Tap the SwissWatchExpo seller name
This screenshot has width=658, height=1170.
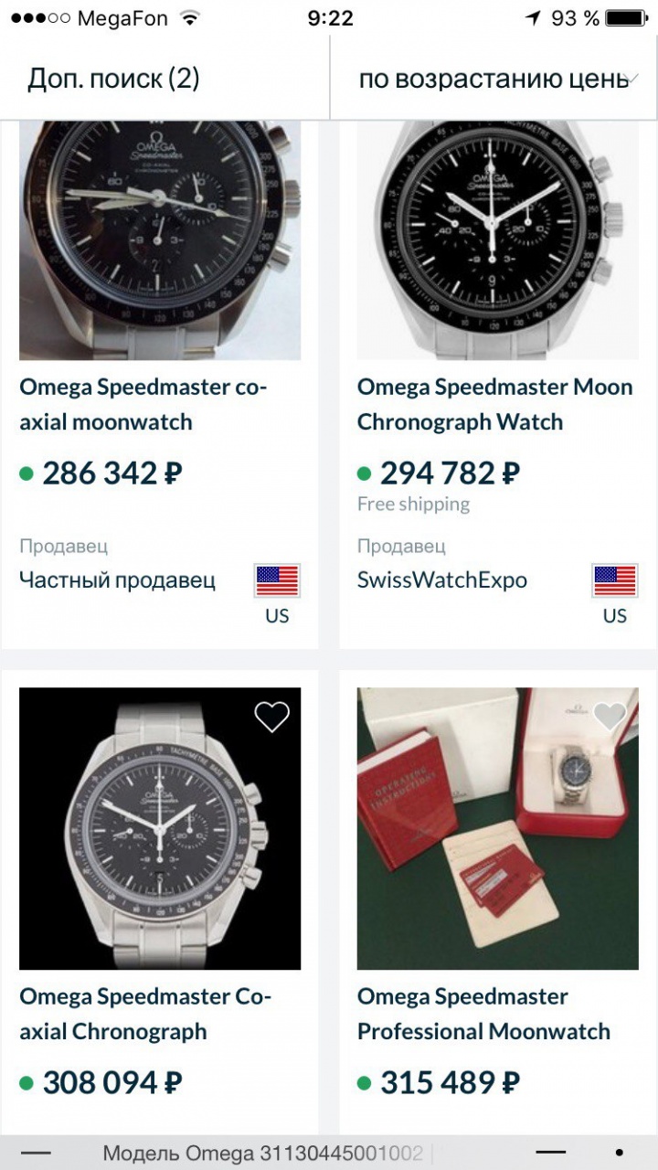tap(442, 580)
